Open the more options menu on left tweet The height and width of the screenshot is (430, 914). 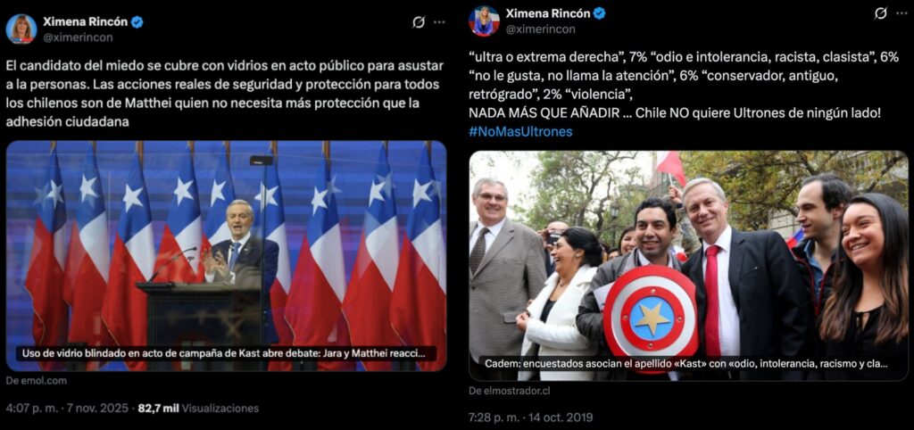(439, 22)
